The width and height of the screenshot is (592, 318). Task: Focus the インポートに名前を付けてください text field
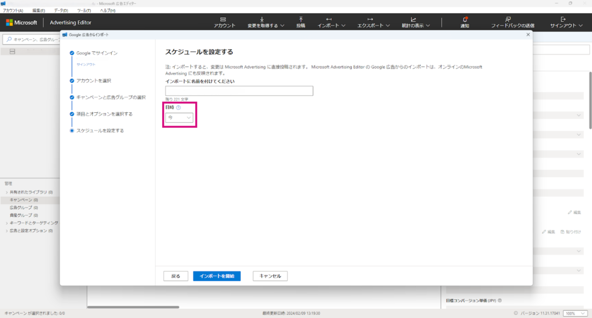[239, 91]
